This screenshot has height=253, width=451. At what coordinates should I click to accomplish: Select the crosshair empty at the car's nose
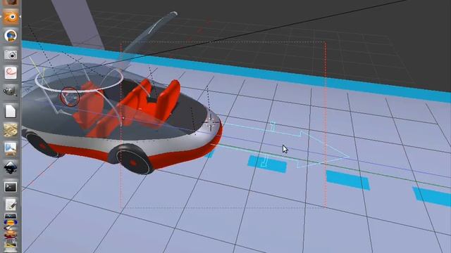[x=211, y=123]
